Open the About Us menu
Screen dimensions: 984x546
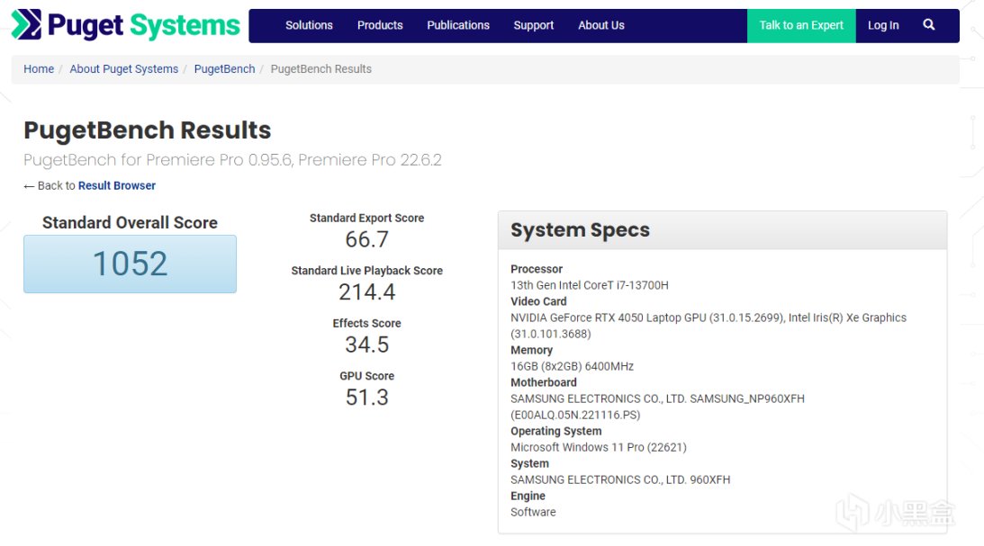click(x=601, y=25)
